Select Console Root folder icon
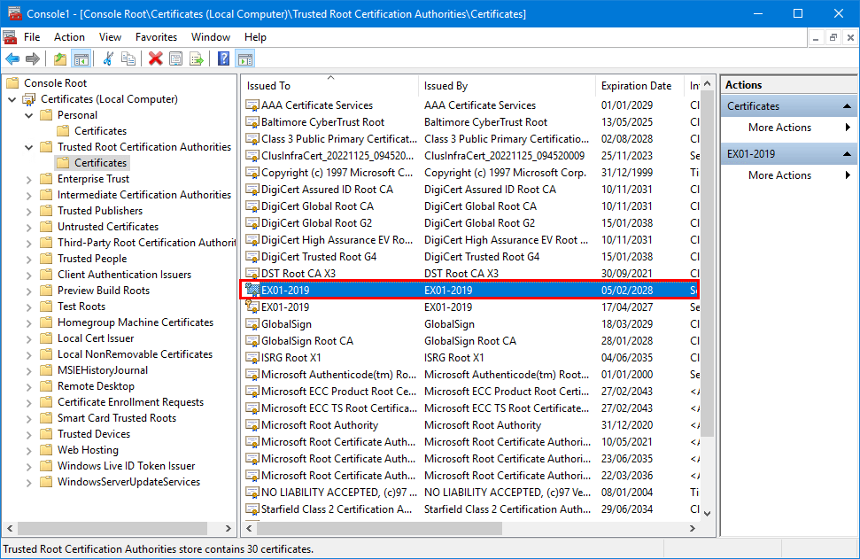The image size is (860, 559). [12, 83]
